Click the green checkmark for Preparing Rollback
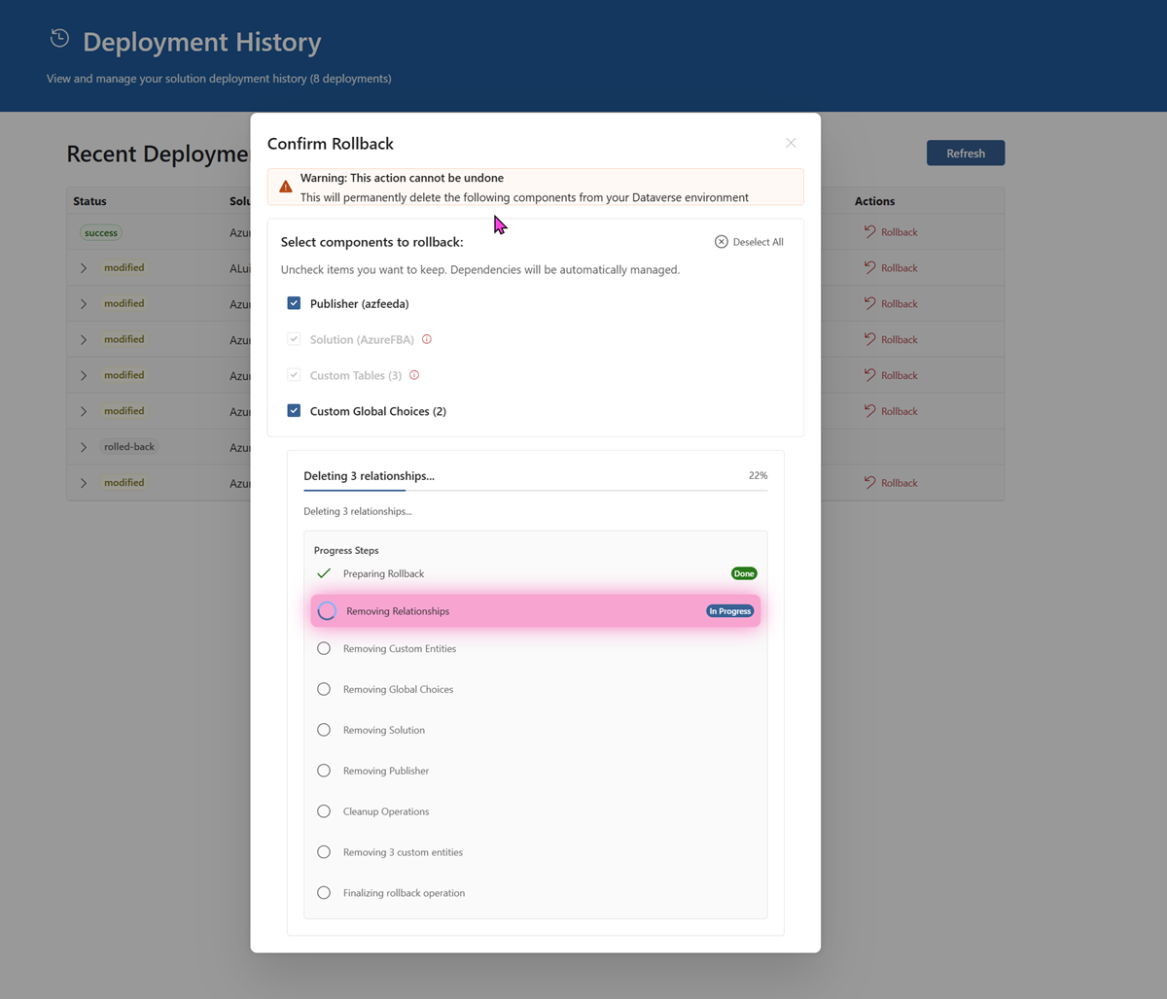 [324, 573]
